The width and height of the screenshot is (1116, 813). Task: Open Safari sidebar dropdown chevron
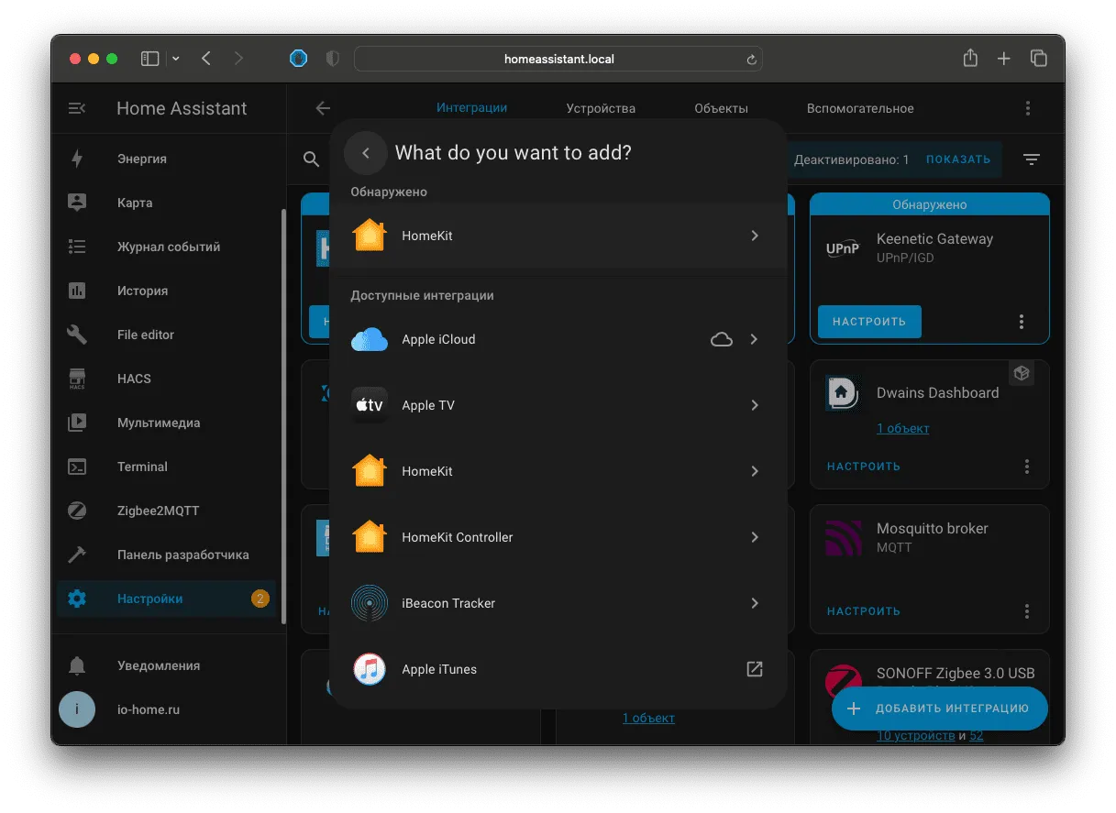tap(175, 59)
